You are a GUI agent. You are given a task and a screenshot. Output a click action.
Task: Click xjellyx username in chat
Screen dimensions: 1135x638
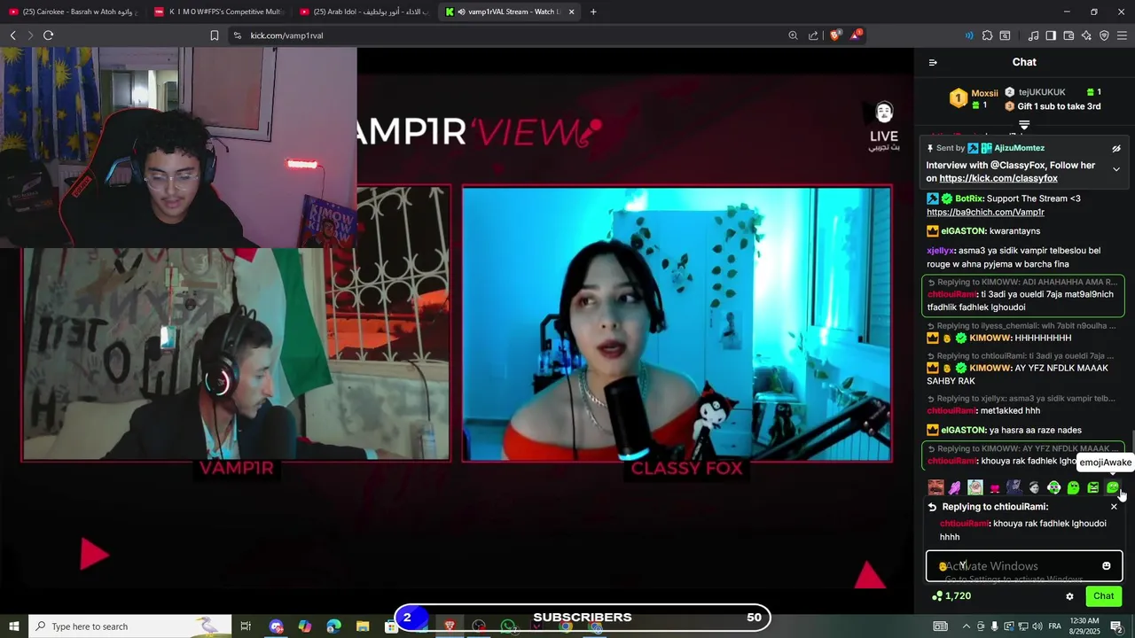click(940, 251)
